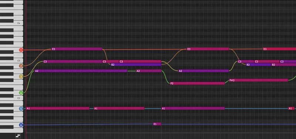The image size is (296, 139).
Task: Click the A1 note cut off at right edge
Action: tap(291, 108)
